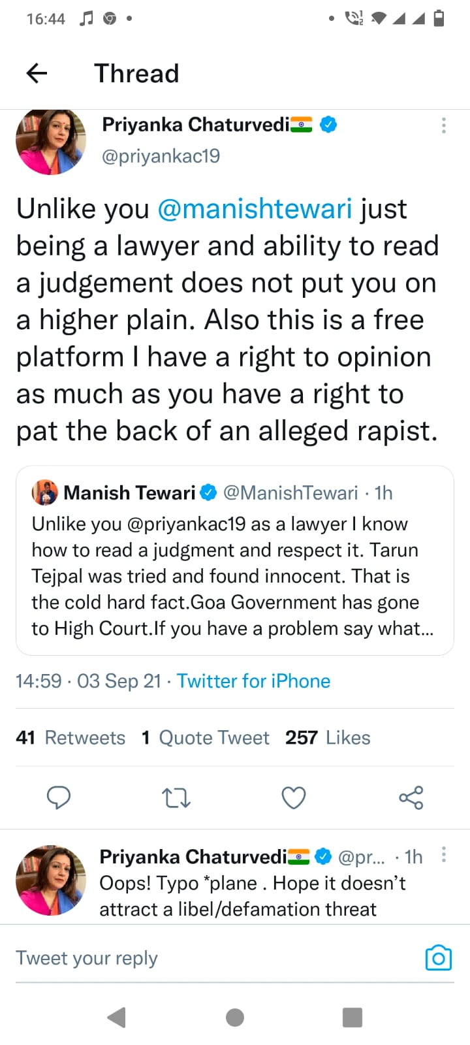Open three-dot menu on main tweet
470x1045 pixels.
click(x=444, y=125)
